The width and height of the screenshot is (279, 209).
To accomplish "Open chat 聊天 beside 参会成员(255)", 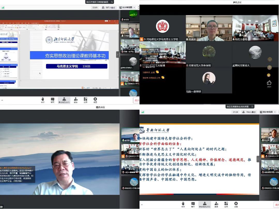I will pos(193,205).
